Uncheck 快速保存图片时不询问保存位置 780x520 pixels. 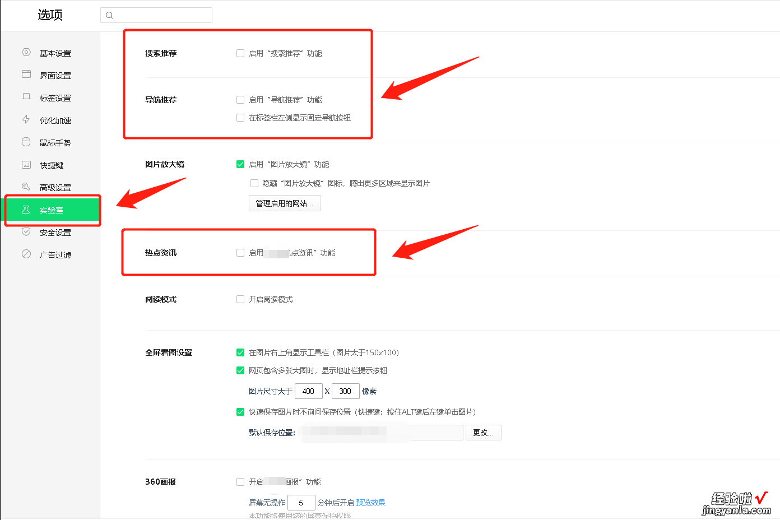[x=240, y=412]
